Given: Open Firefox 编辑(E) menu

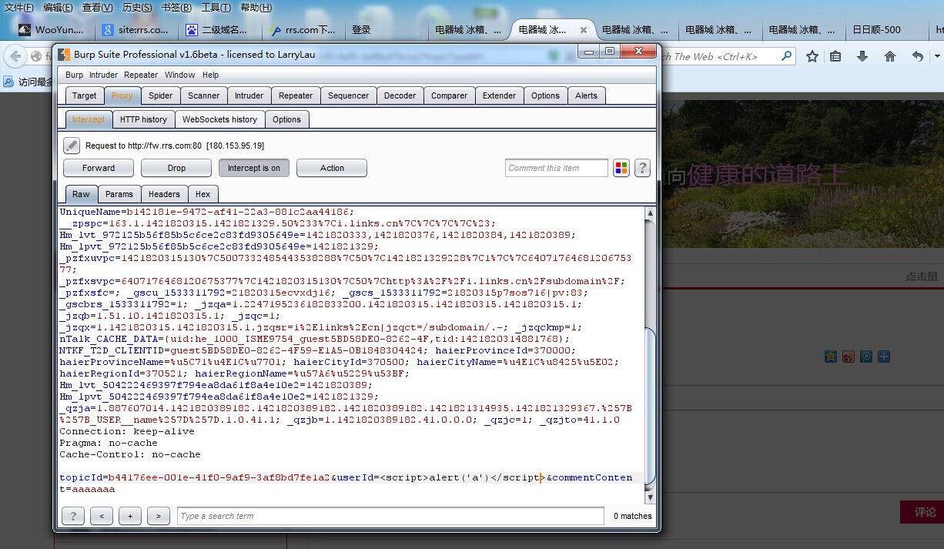Looking at the screenshot, I should (58, 8).
